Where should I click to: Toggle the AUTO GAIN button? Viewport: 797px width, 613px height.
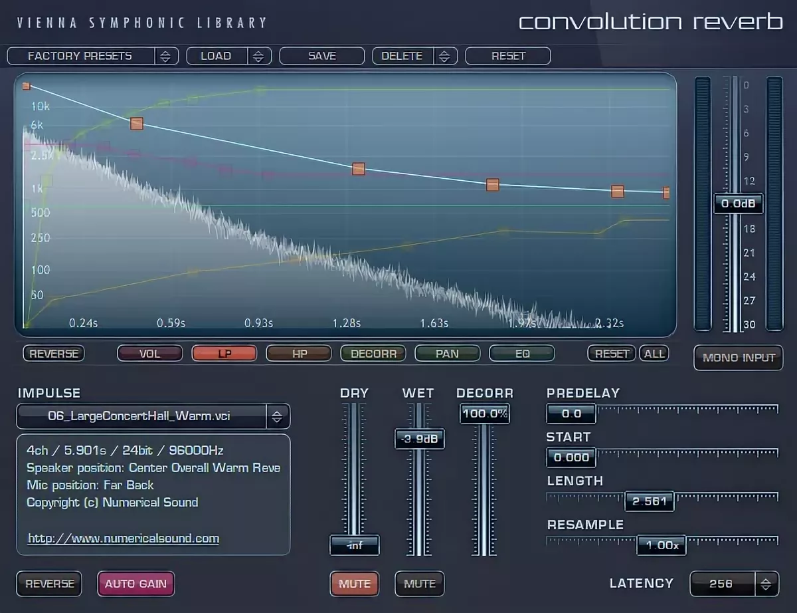coord(136,584)
